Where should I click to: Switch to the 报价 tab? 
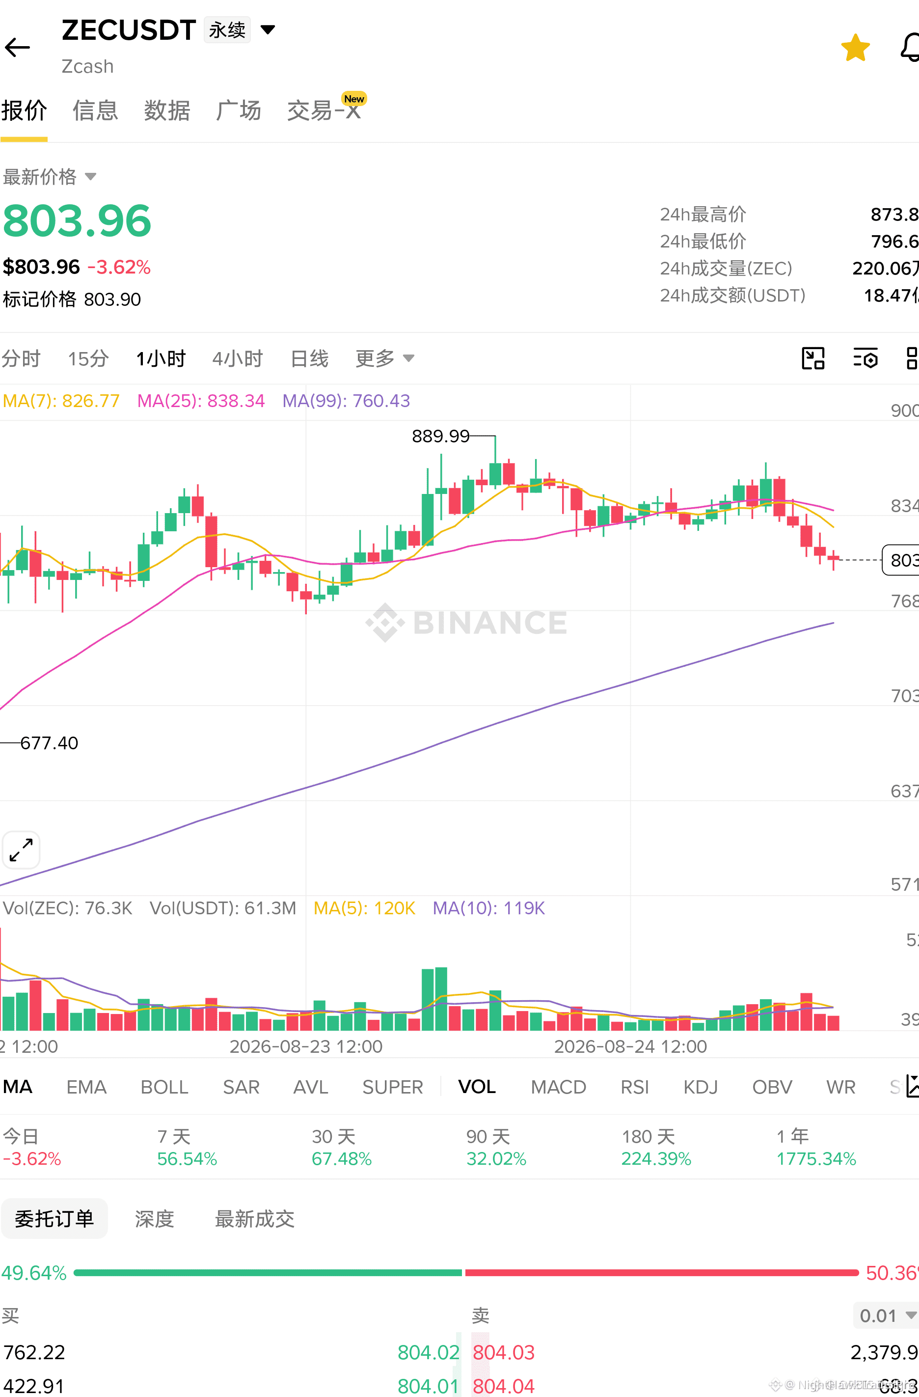tap(24, 110)
